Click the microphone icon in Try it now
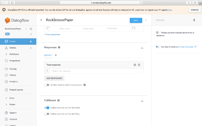This screenshot has height=126, width=202. point(194,20)
